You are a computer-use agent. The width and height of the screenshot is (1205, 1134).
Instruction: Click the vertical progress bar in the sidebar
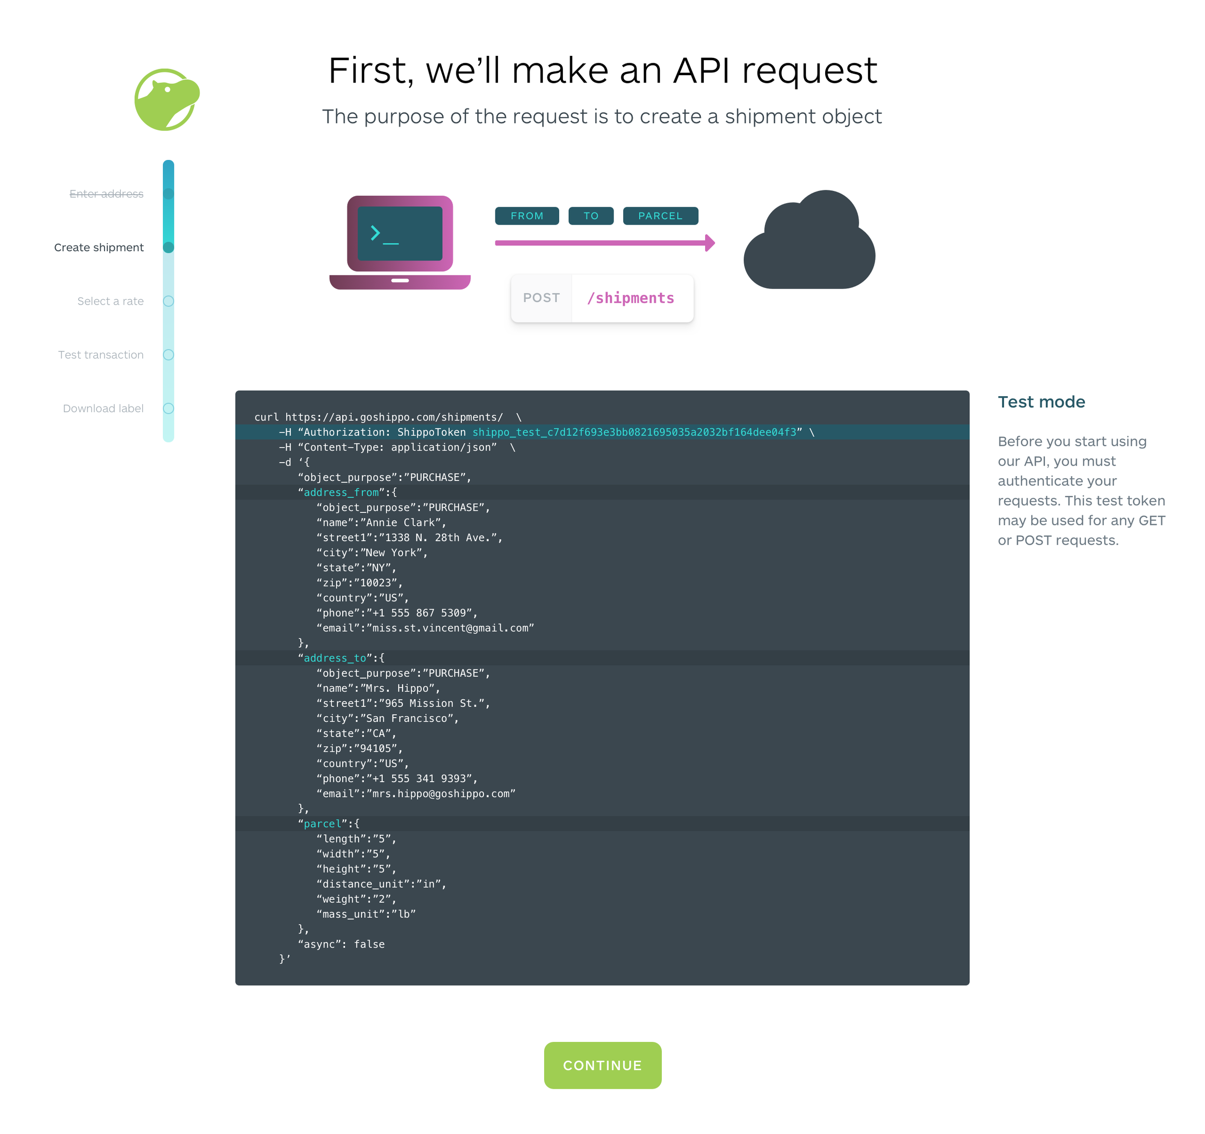[169, 273]
